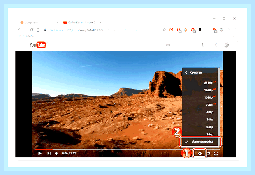Screen dimensions: 255x175
Task: Click the browser back arrow
Action: coord(19,30)
